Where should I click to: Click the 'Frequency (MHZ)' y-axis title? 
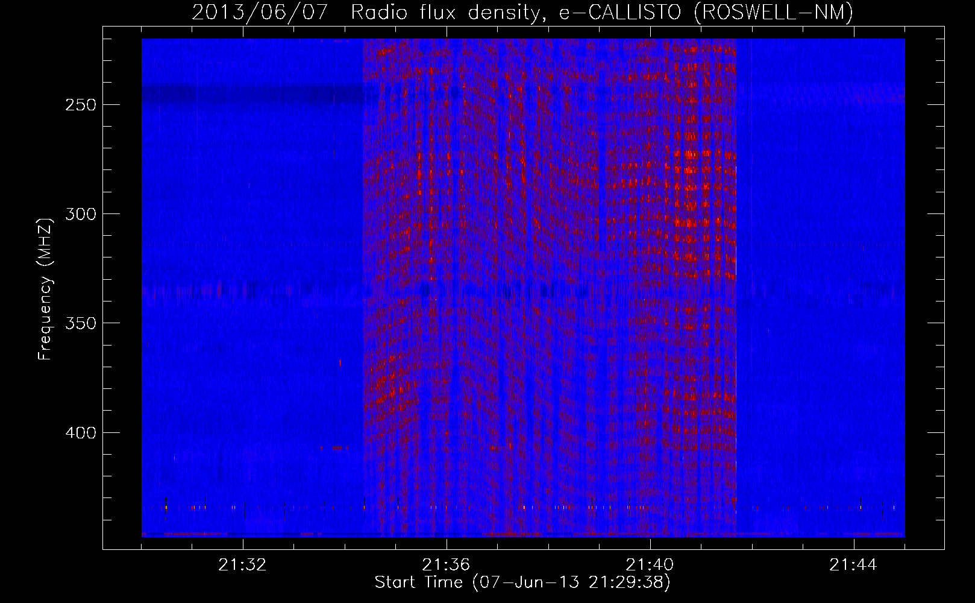point(45,289)
